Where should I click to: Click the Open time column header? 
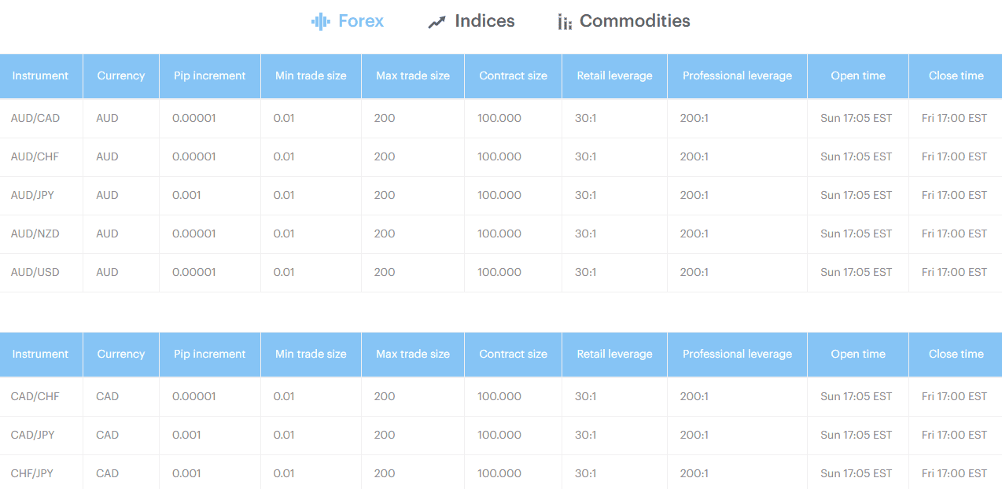(x=857, y=75)
